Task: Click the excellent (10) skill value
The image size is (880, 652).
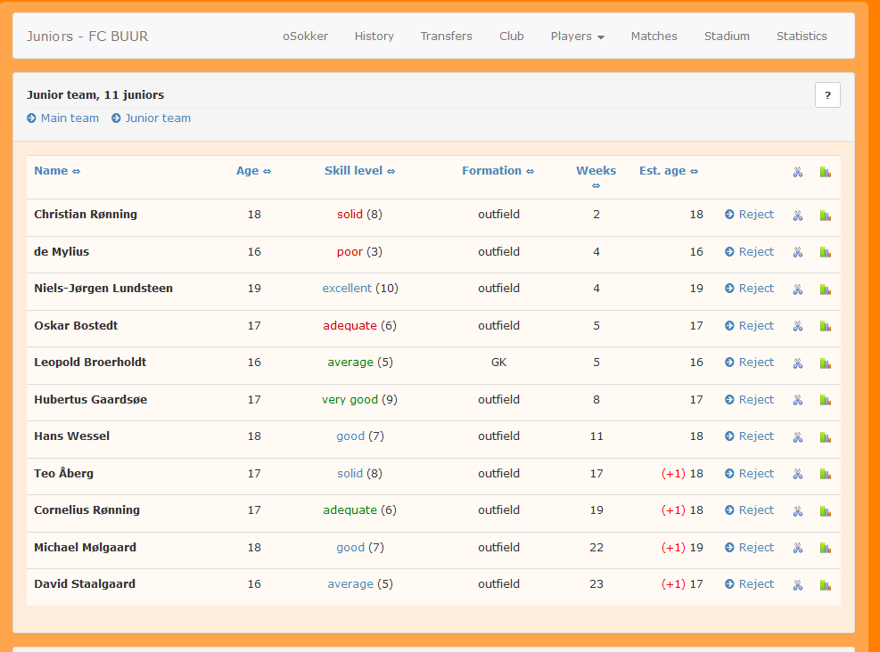Action: [359, 289]
